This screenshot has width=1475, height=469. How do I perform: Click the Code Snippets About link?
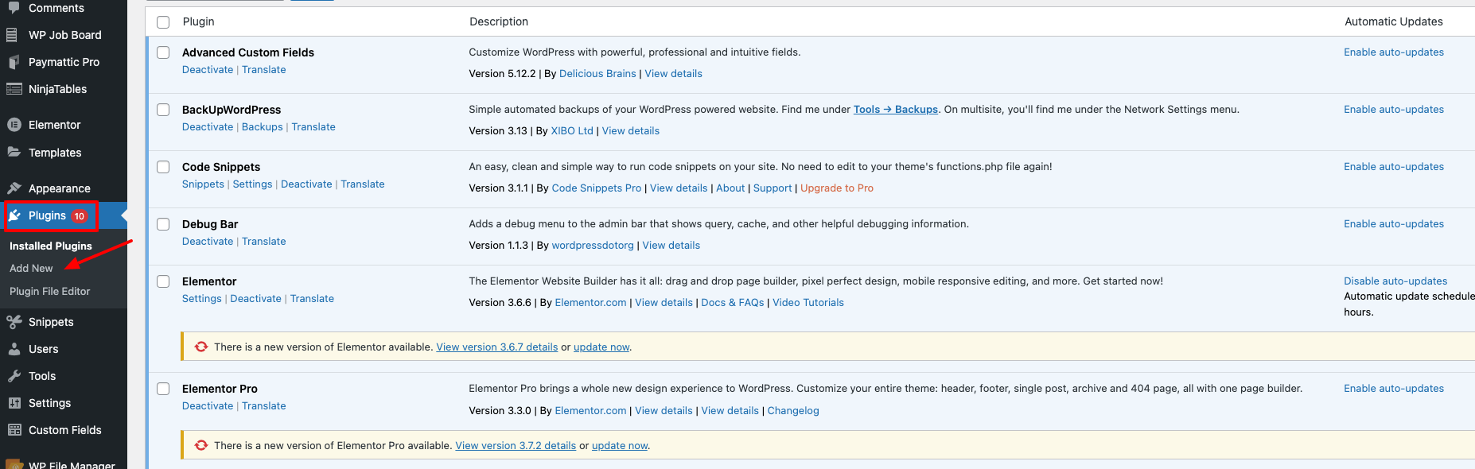pyautogui.click(x=730, y=188)
